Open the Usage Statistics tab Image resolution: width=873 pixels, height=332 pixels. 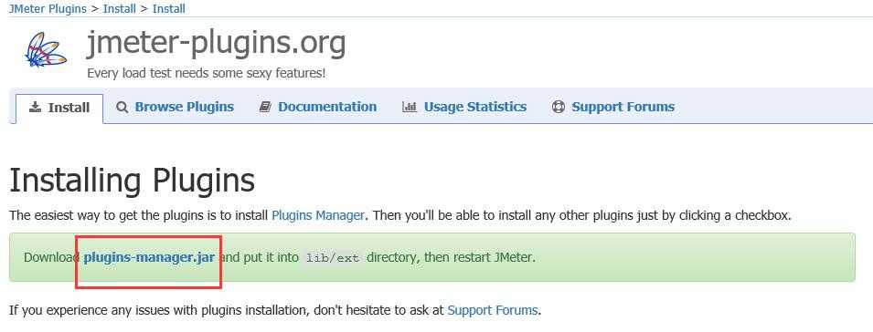[475, 107]
